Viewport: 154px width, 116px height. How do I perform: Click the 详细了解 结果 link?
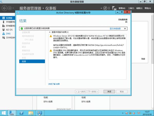(x=54, y=84)
